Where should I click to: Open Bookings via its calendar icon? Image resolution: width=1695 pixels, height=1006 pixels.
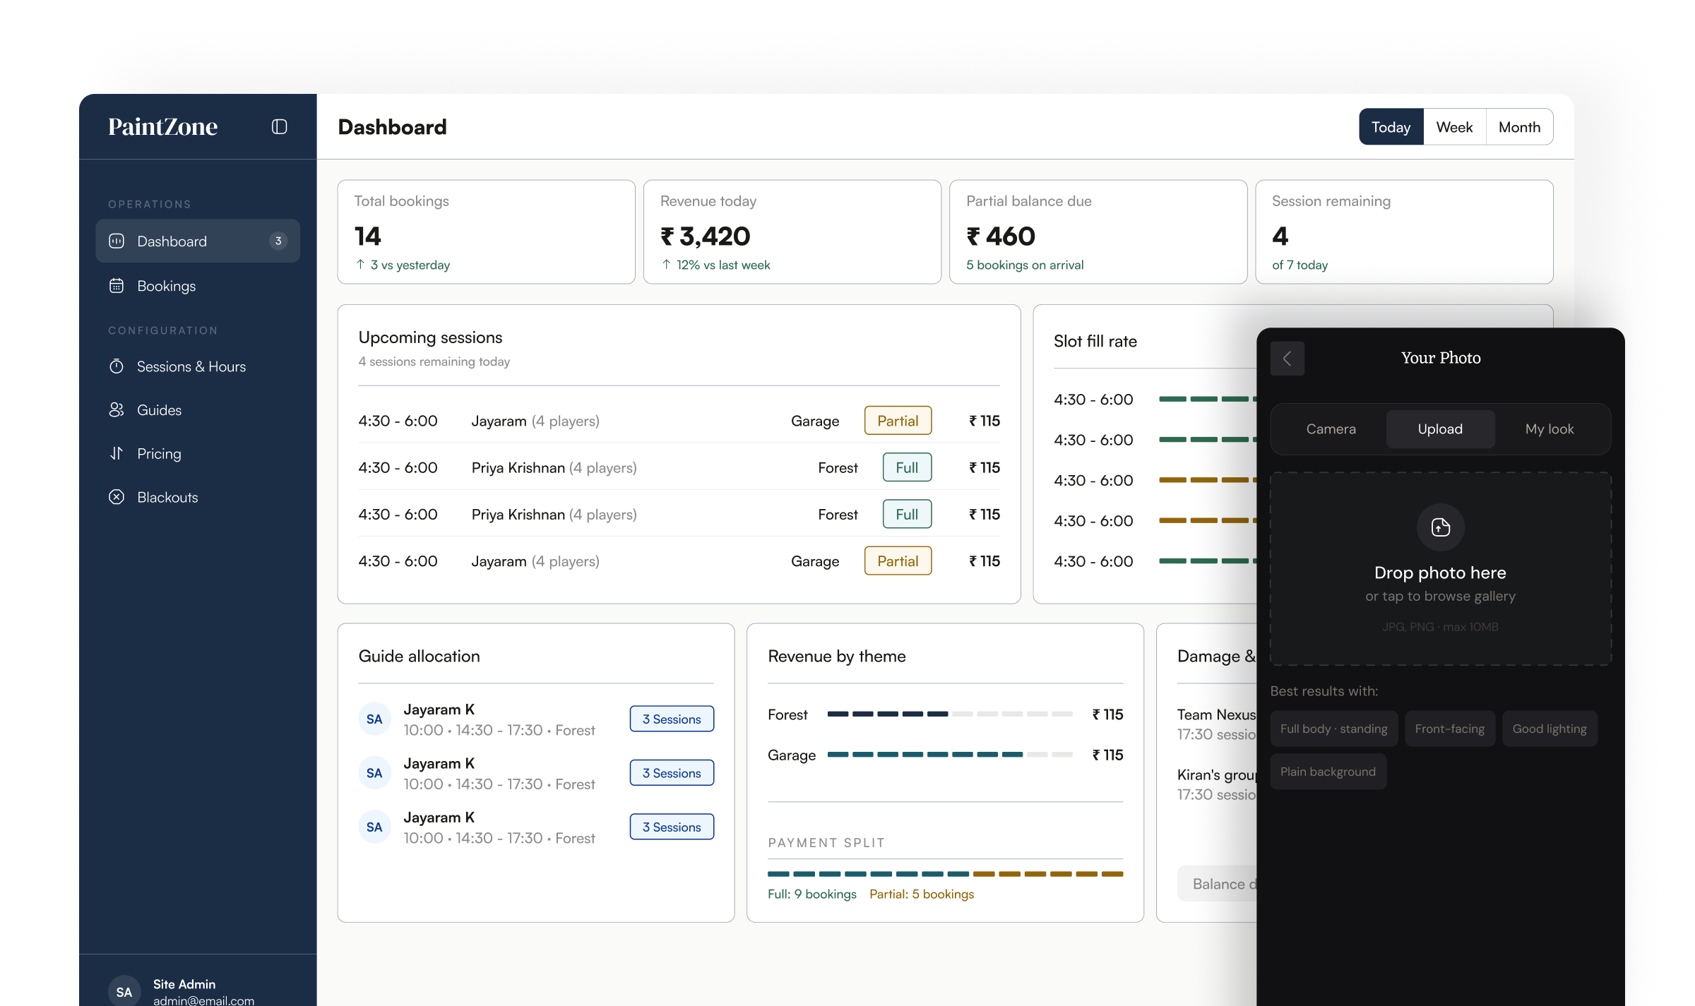click(x=117, y=286)
